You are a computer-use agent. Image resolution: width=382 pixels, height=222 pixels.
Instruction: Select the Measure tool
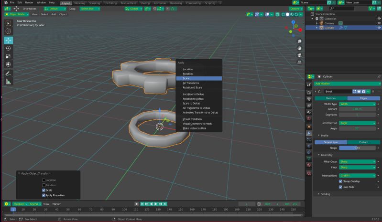(8, 82)
